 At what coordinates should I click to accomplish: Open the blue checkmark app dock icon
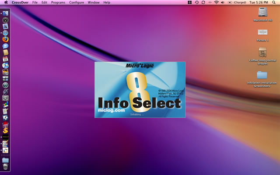pos(5,118)
